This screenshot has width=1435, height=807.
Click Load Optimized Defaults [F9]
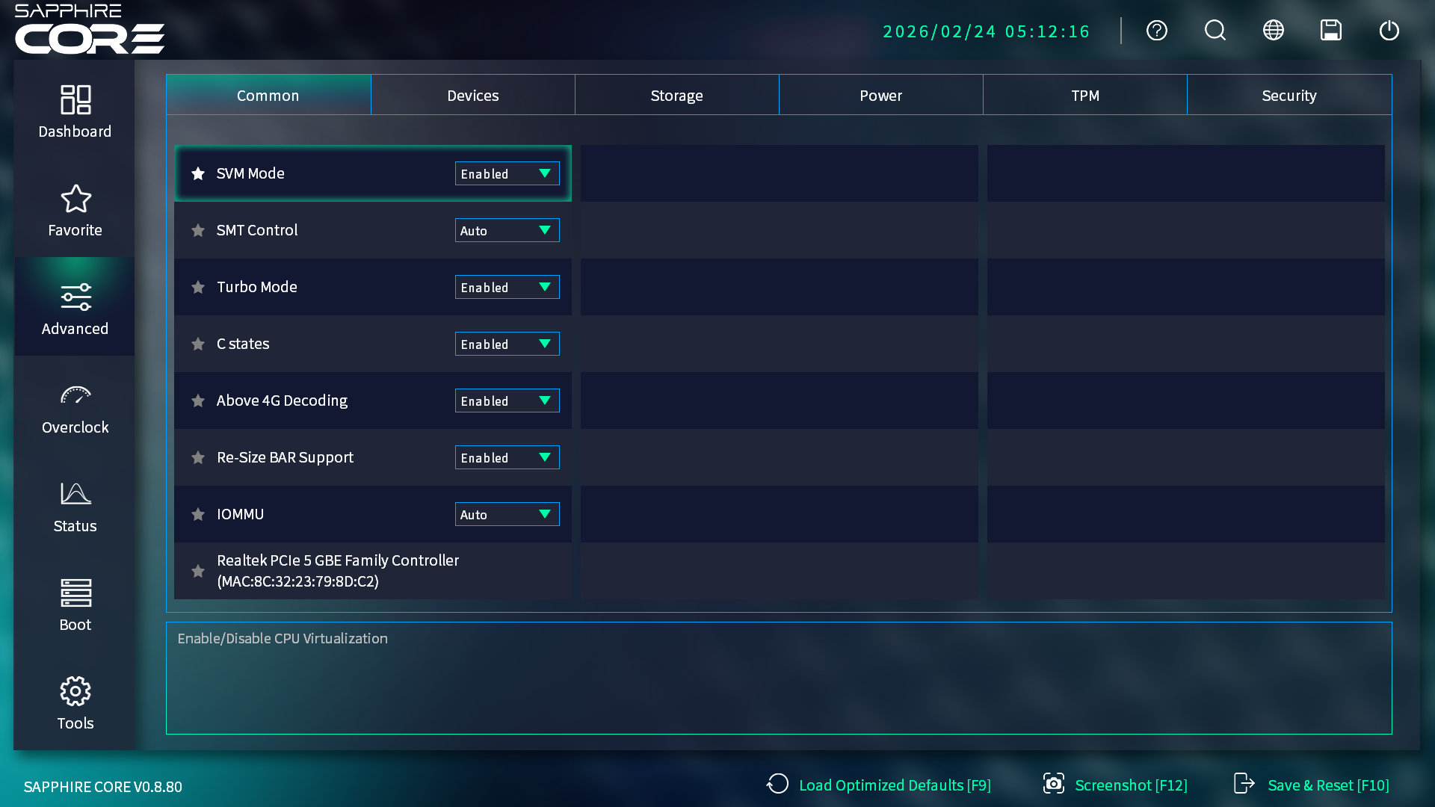(x=879, y=785)
